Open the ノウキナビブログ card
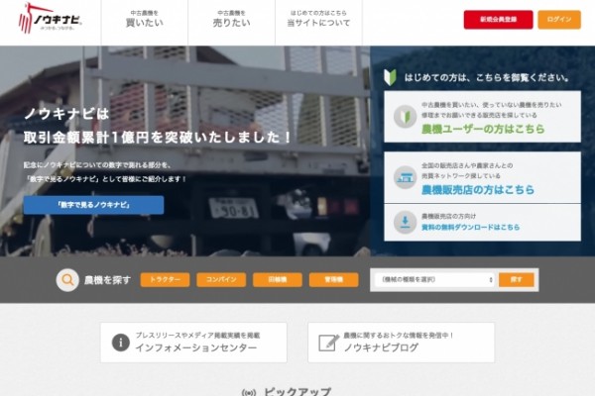The image size is (595, 396). click(401, 343)
